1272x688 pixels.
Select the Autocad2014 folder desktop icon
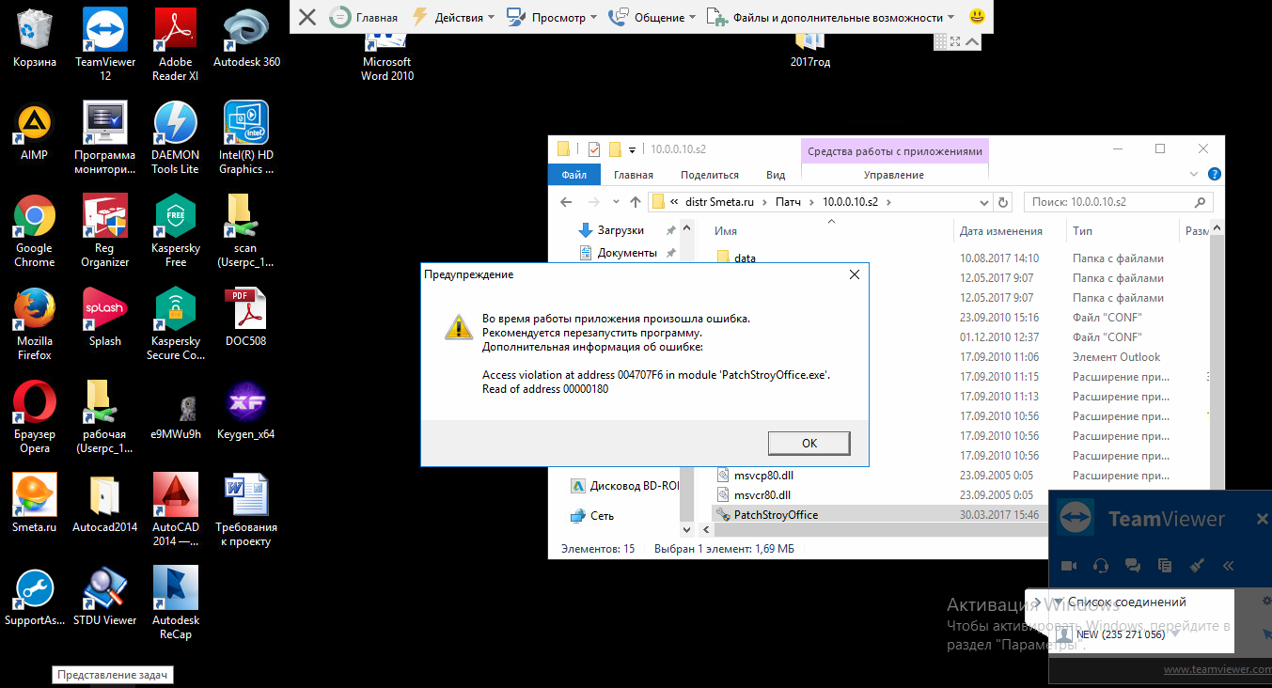pos(105,503)
